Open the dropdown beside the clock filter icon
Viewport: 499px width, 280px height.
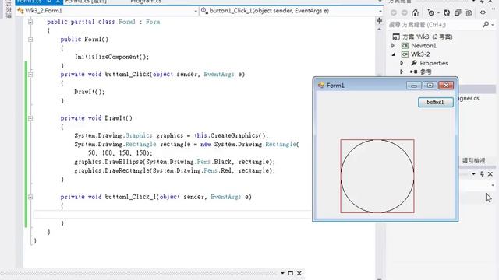438,13
